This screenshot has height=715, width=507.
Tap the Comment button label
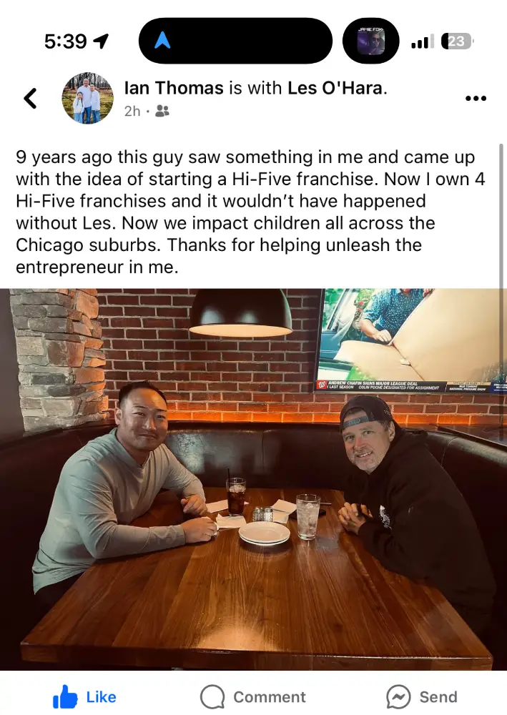pyautogui.click(x=269, y=697)
